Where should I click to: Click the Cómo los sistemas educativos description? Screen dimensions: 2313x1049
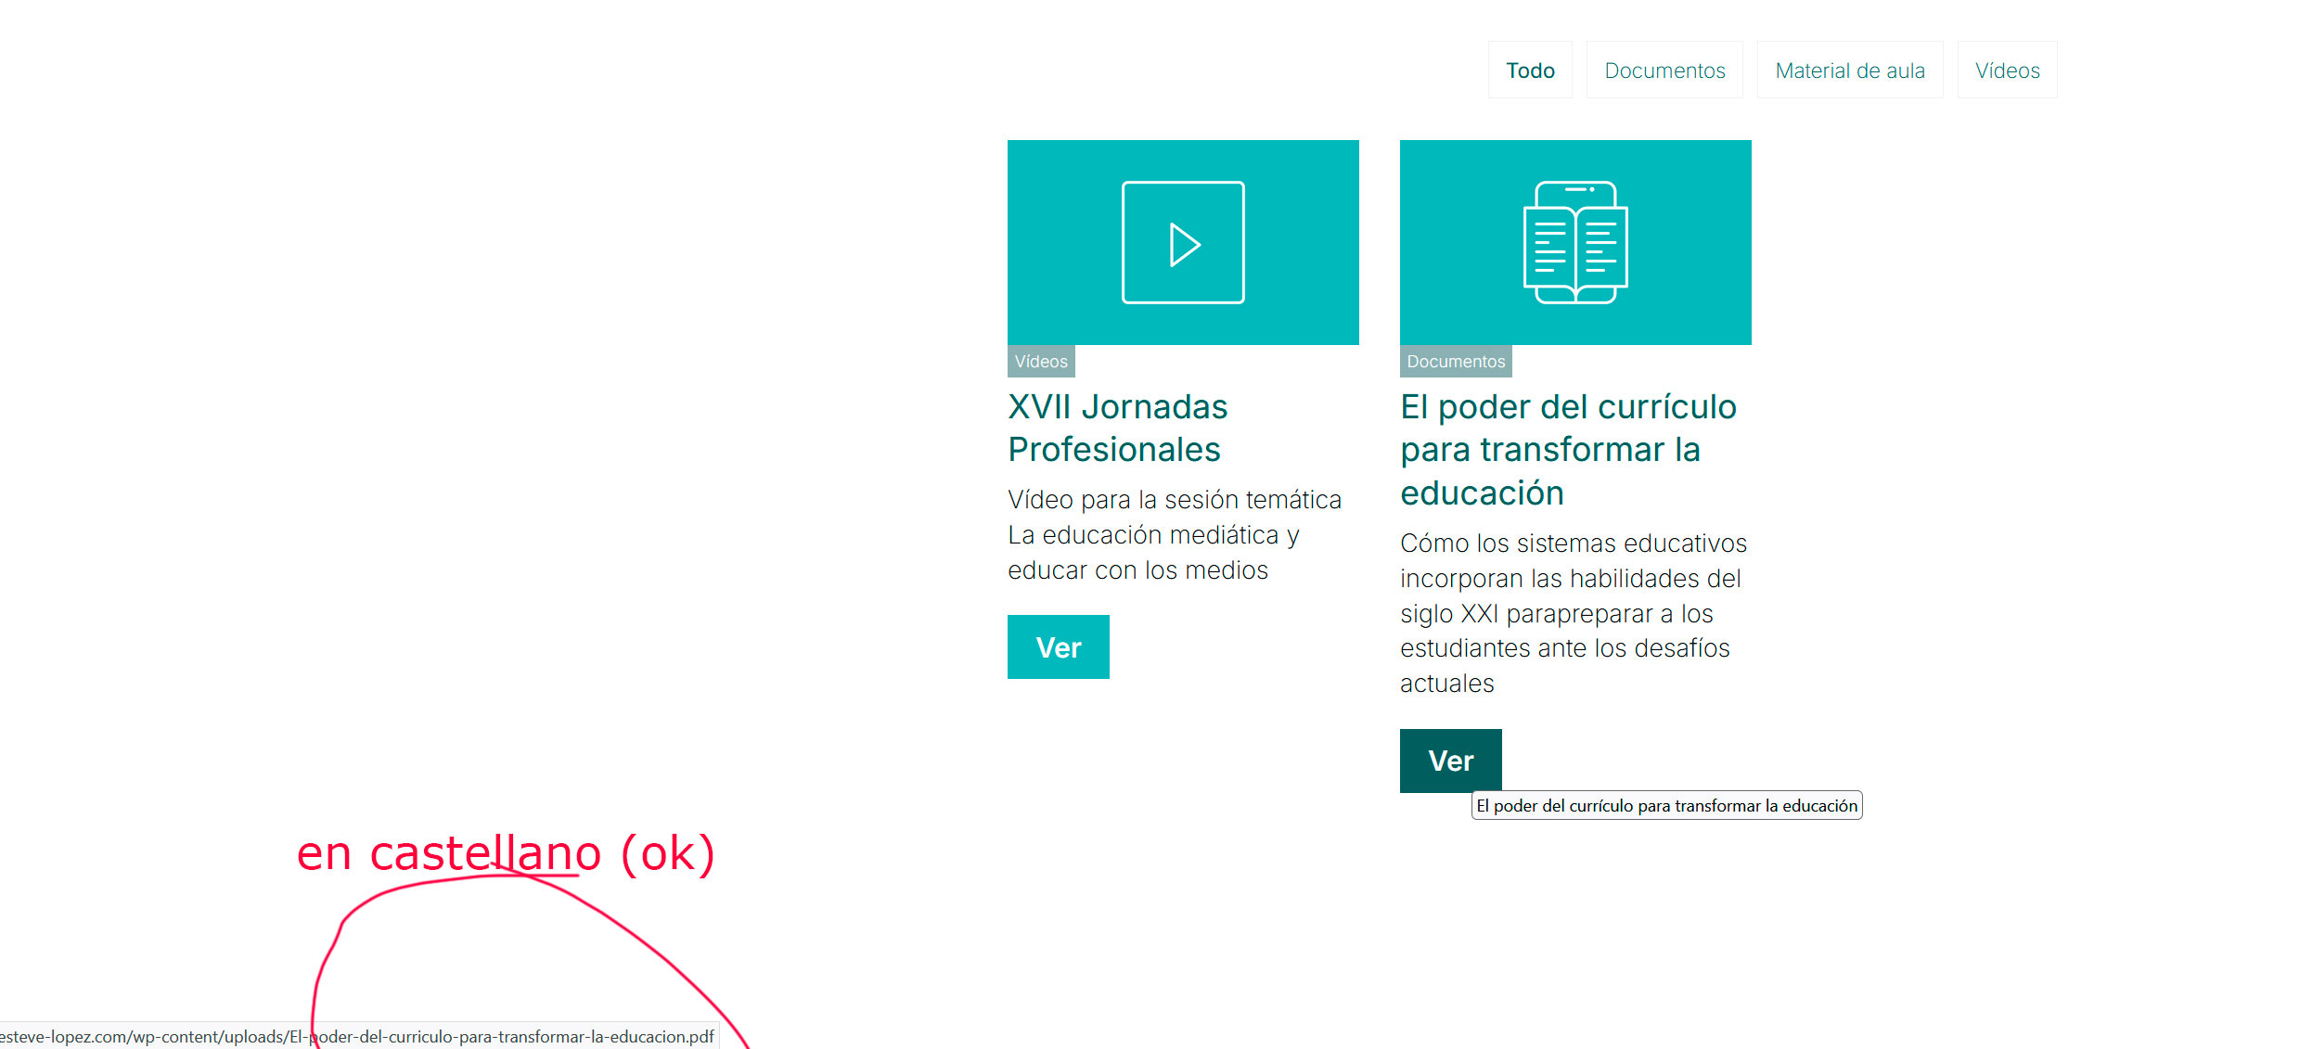(x=1573, y=613)
